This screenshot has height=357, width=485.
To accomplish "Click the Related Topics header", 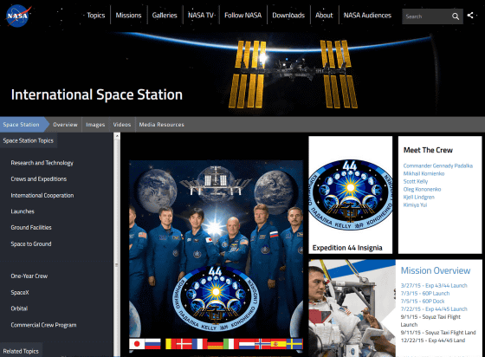I will (21, 351).
